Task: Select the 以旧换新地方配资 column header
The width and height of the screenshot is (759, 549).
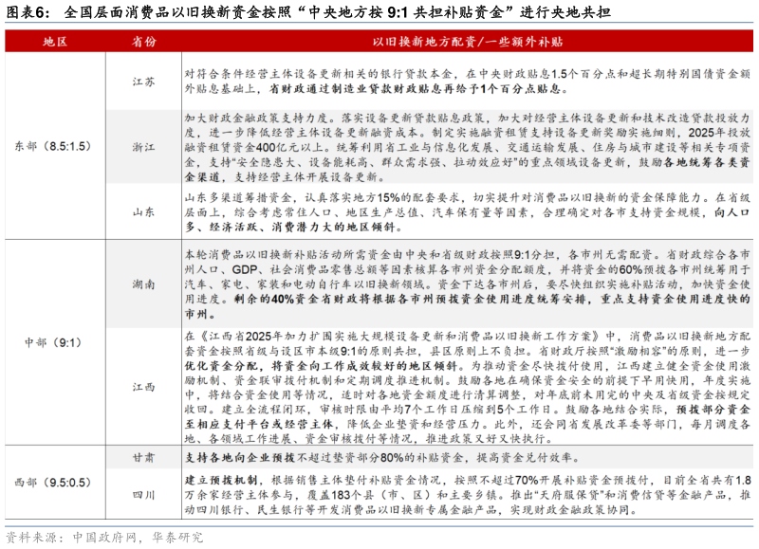Action: pyautogui.click(x=468, y=42)
